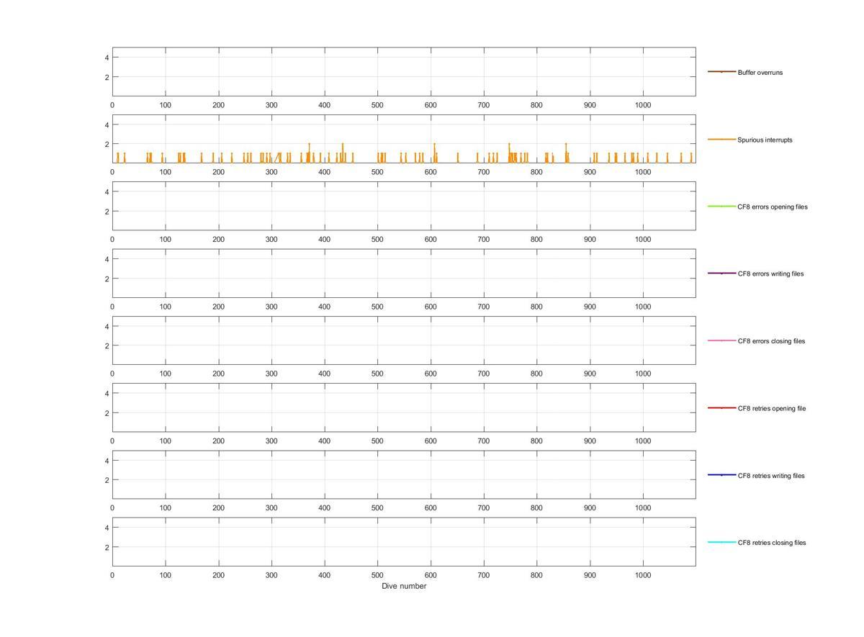Click tick label 0 on the bottom plot's x-axis

[x=112, y=575]
